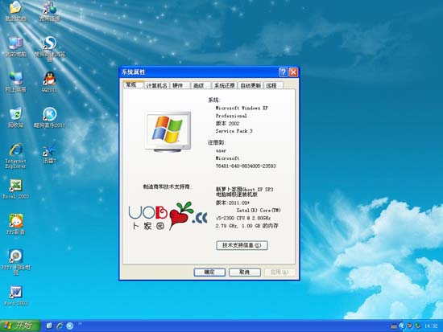Click the help question mark title bar button

284,72
